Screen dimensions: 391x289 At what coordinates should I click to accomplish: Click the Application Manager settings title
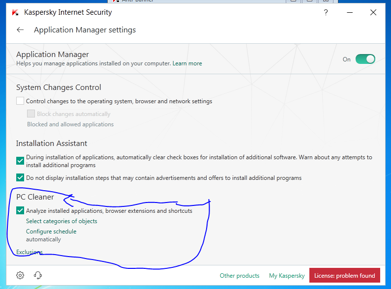(85, 30)
